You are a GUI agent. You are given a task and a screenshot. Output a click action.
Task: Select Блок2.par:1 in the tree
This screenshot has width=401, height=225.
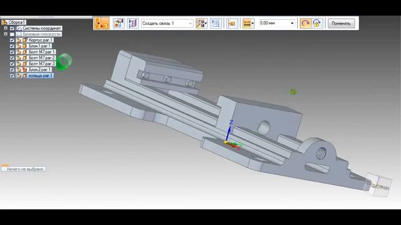[40, 69]
